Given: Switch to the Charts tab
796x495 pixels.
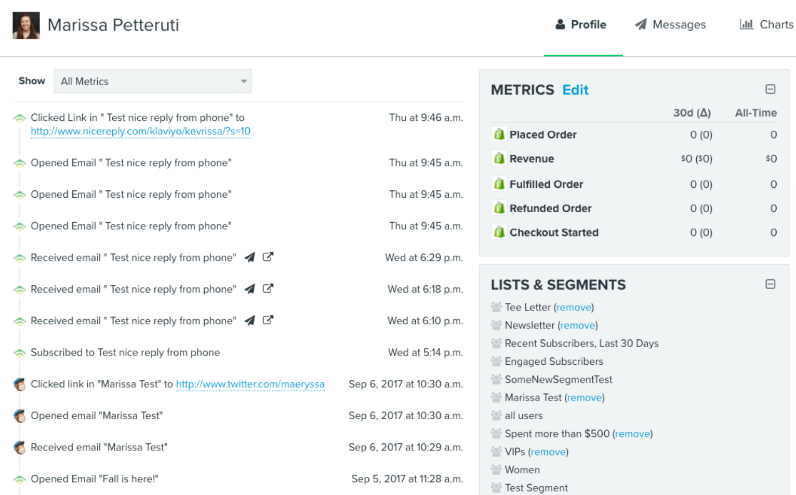Looking at the screenshot, I should point(776,24).
